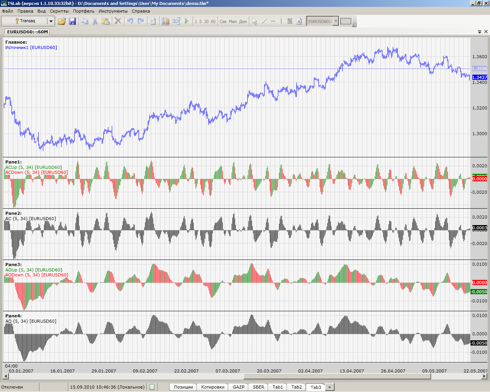Switch to the Котировки tab
Image resolution: width=490 pixels, height=392 pixels.
click(x=212, y=387)
